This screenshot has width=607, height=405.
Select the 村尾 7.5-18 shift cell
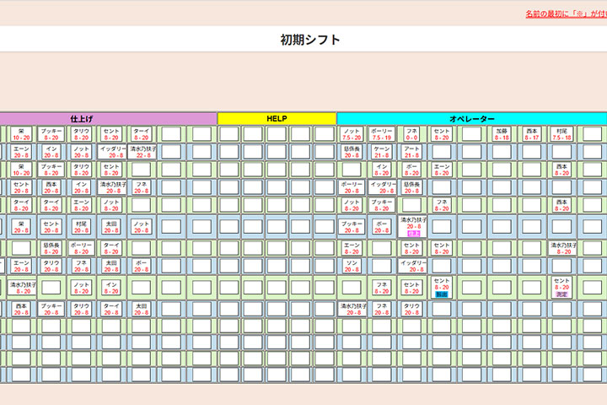tap(562, 133)
